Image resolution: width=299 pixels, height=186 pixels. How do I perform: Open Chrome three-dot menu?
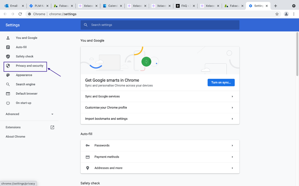[x=294, y=14]
